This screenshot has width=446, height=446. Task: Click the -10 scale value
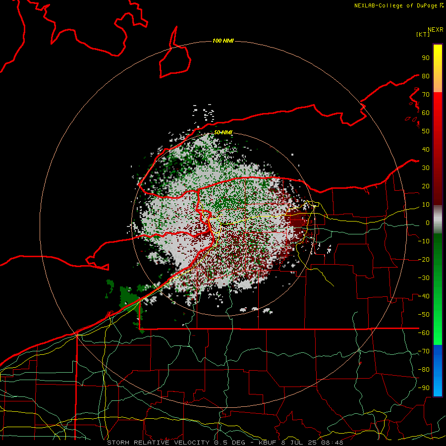pyautogui.click(x=424, y=241)
